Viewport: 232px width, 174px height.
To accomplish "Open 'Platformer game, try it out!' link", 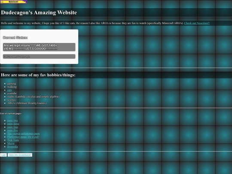I will (x=23, y=137).
